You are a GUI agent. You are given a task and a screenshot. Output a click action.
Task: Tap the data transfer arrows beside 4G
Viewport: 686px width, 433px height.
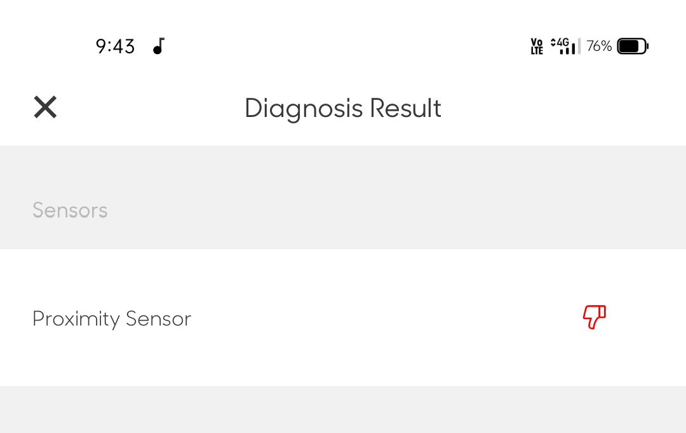[553, 42]
